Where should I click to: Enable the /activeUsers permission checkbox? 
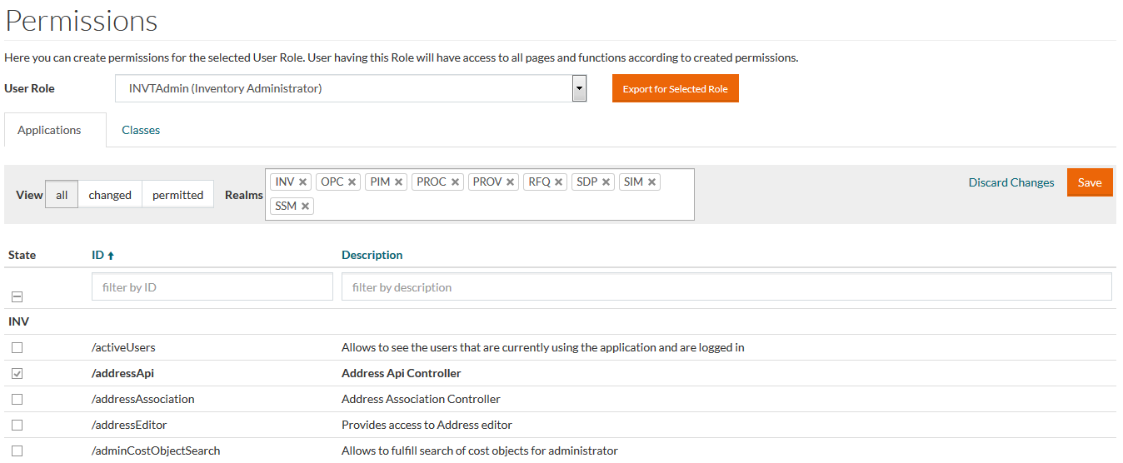point(17,348)
